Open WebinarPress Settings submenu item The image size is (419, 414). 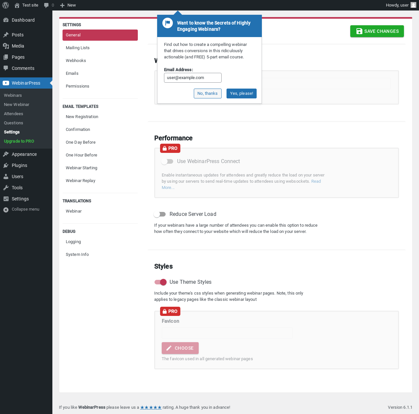26,132
